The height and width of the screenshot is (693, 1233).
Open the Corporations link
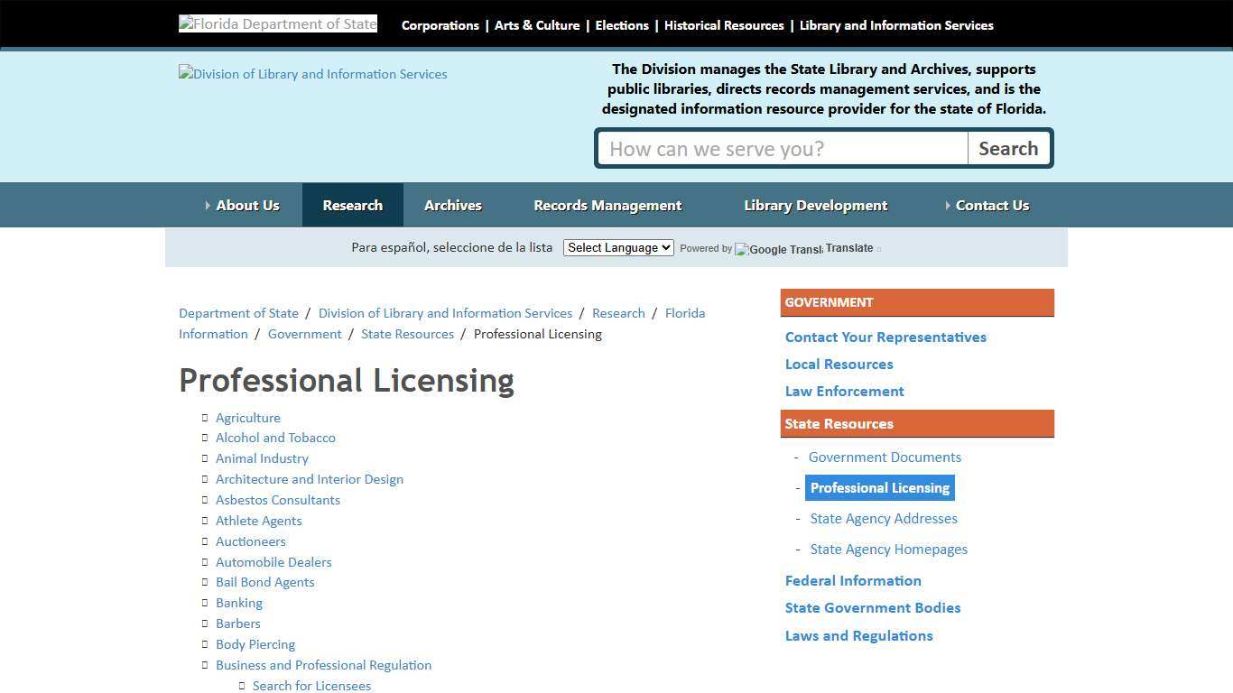point(440,25)
